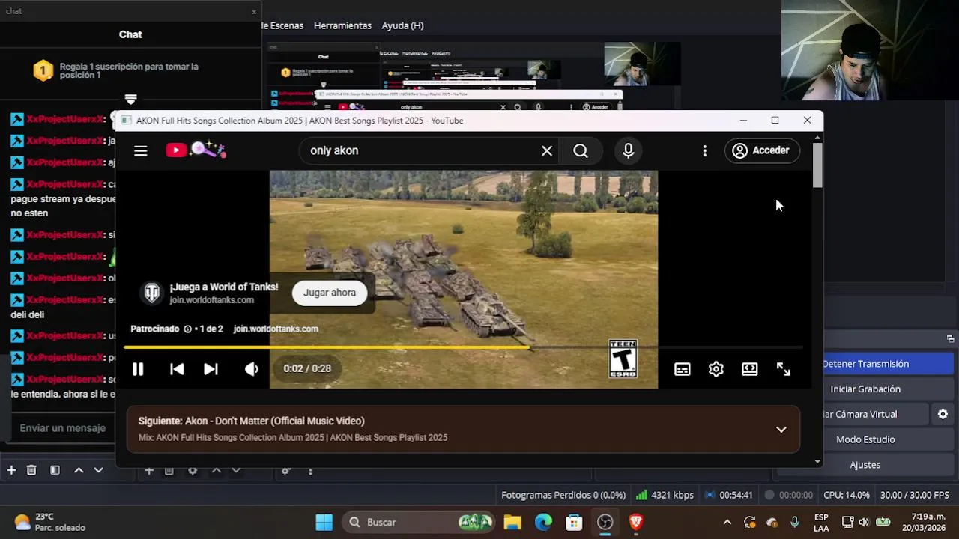Click the Jugar ahora ad button

[x=330, y=293]
